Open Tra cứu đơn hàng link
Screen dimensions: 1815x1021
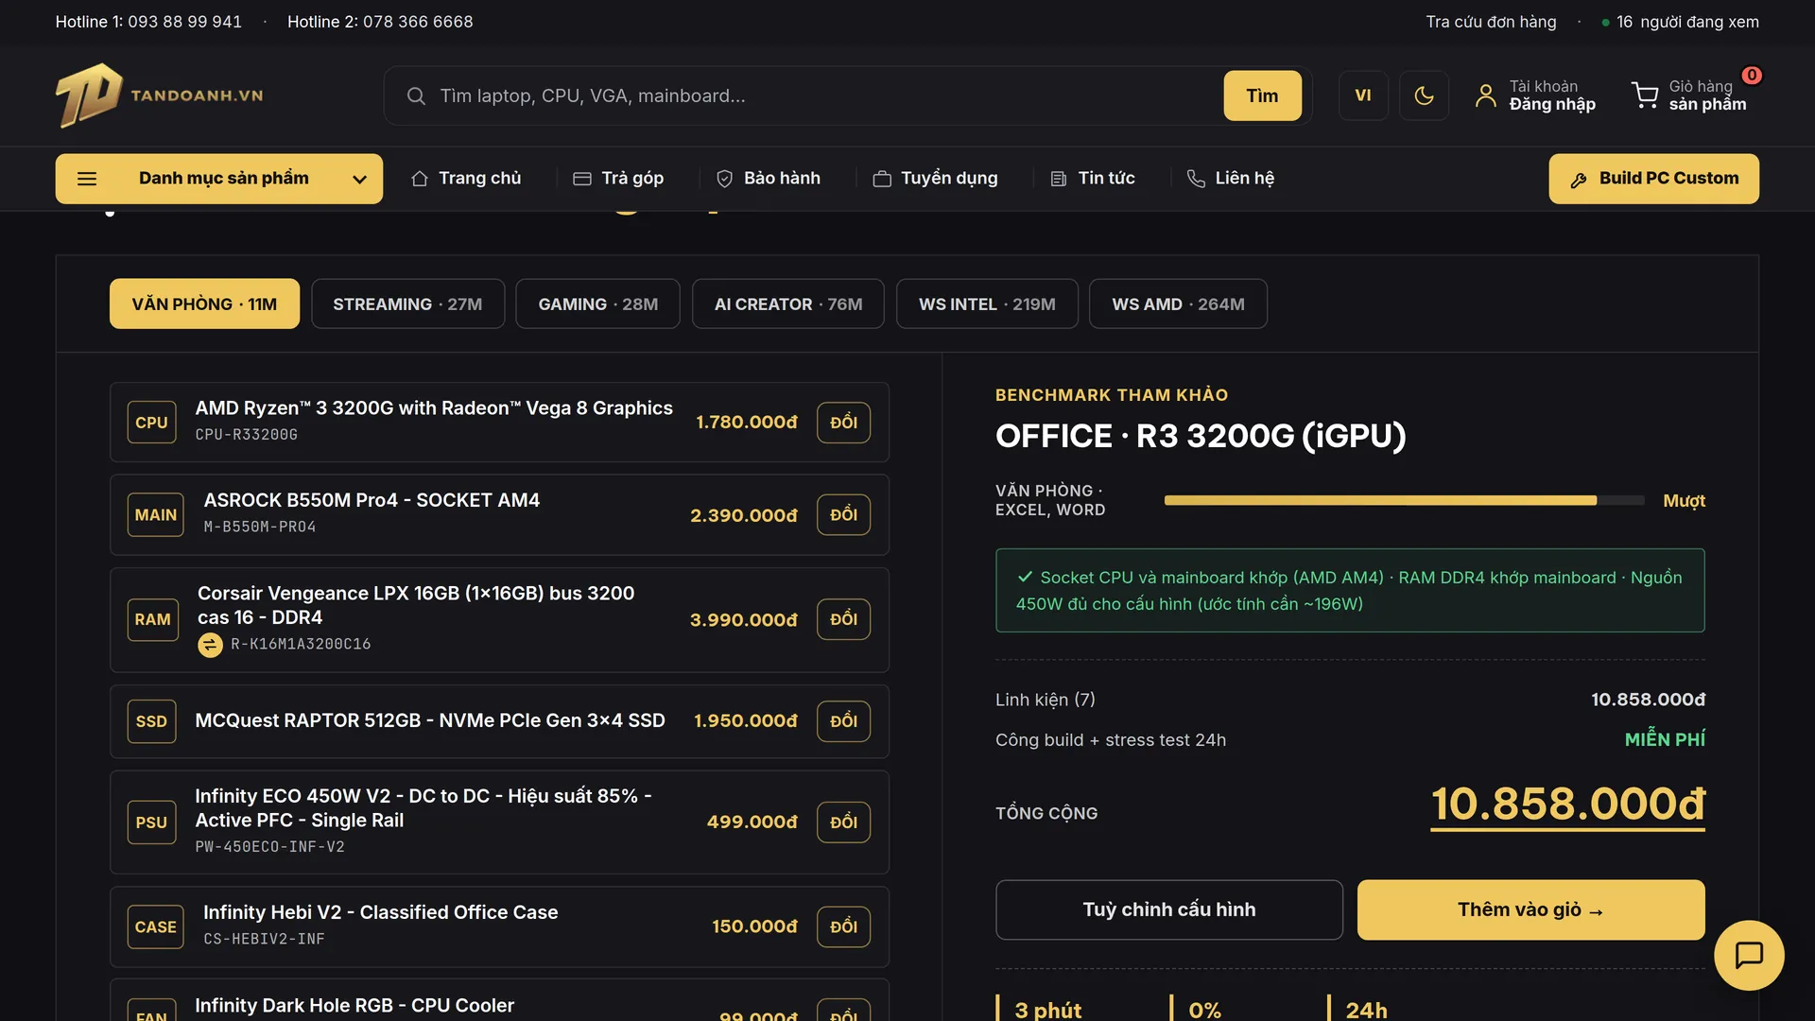(x=1491, y=22)
